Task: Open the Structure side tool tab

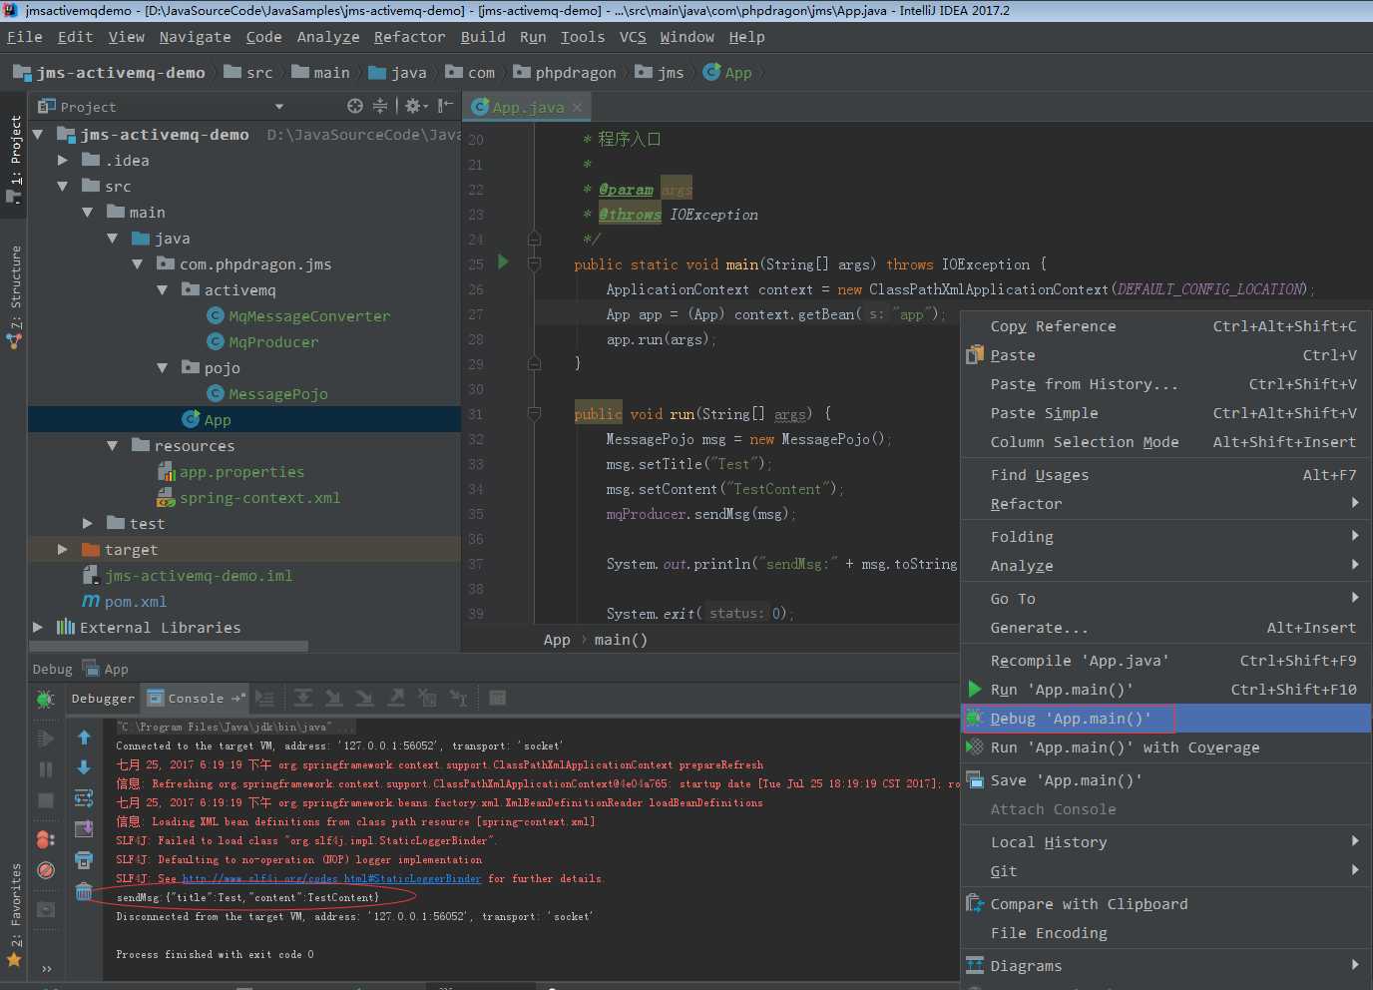Action: point(14,296)
